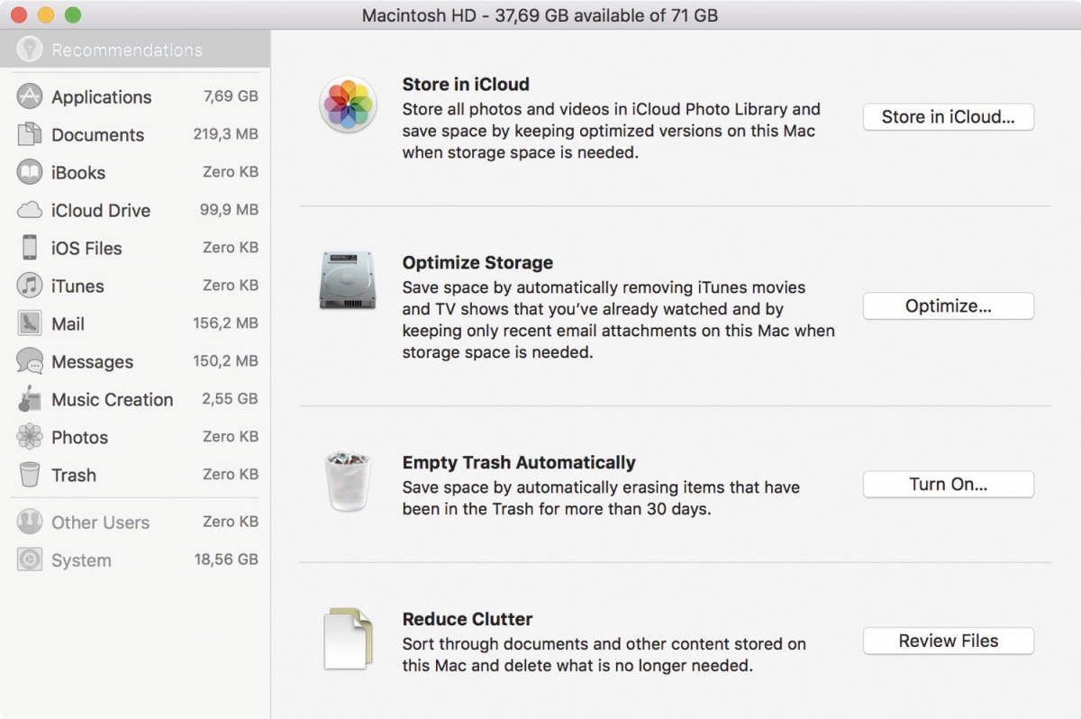Click the 219,3 MB Documents size

(x=226, y=134)
